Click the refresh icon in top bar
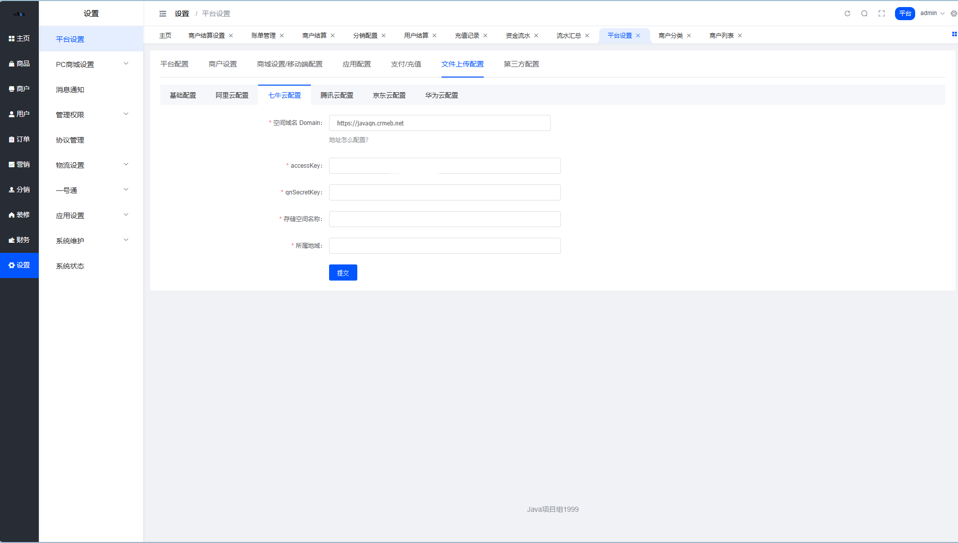958x543 pixels. pos(847,14)
